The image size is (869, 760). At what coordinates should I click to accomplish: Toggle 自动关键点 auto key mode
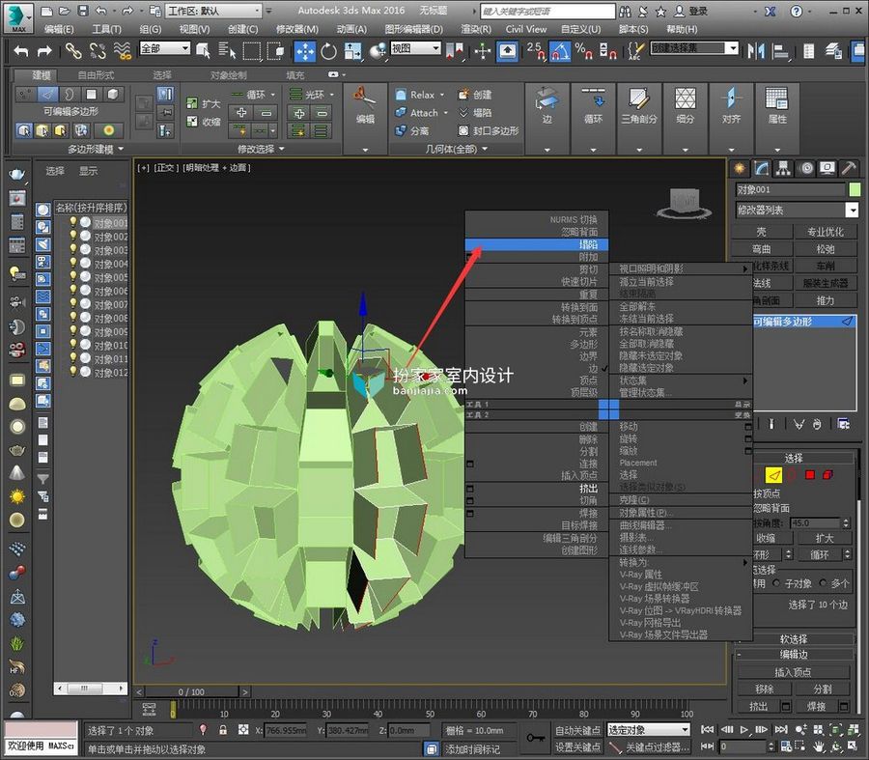[578, 730]
